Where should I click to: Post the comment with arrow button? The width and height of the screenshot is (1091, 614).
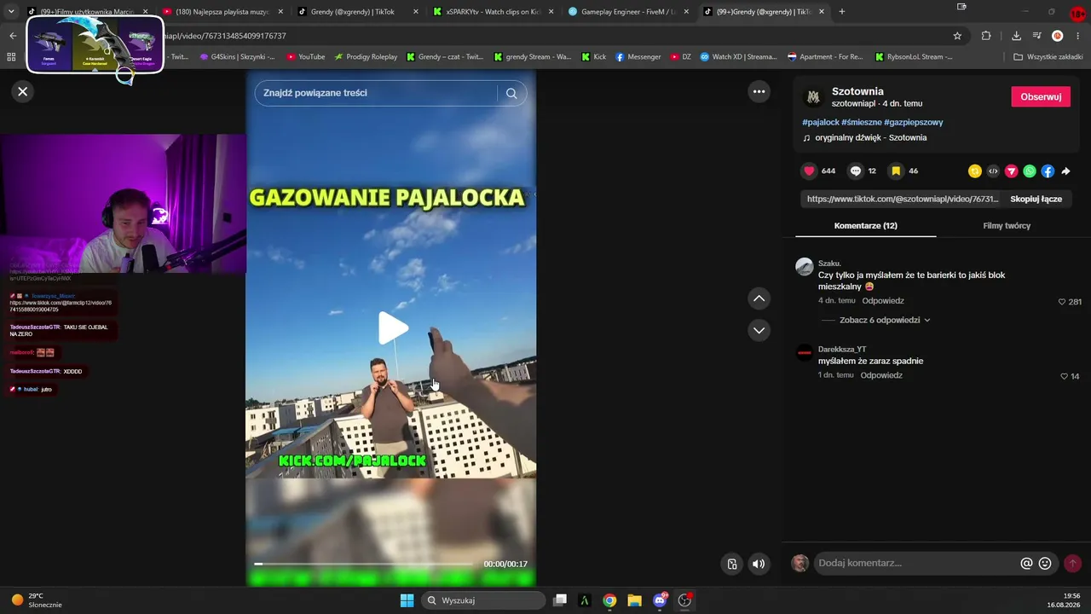pyautogui.click(x=1072, y=563)
